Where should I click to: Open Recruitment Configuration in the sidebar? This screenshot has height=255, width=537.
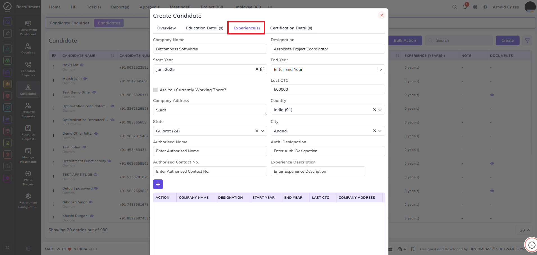coord(28,201)
